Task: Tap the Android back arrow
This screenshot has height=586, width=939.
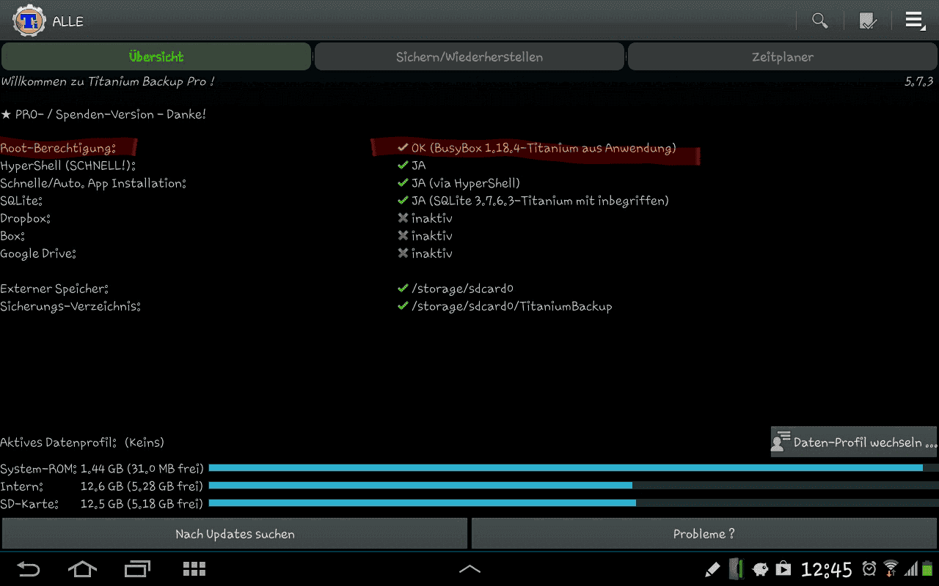Action: (x=28, y=569)
